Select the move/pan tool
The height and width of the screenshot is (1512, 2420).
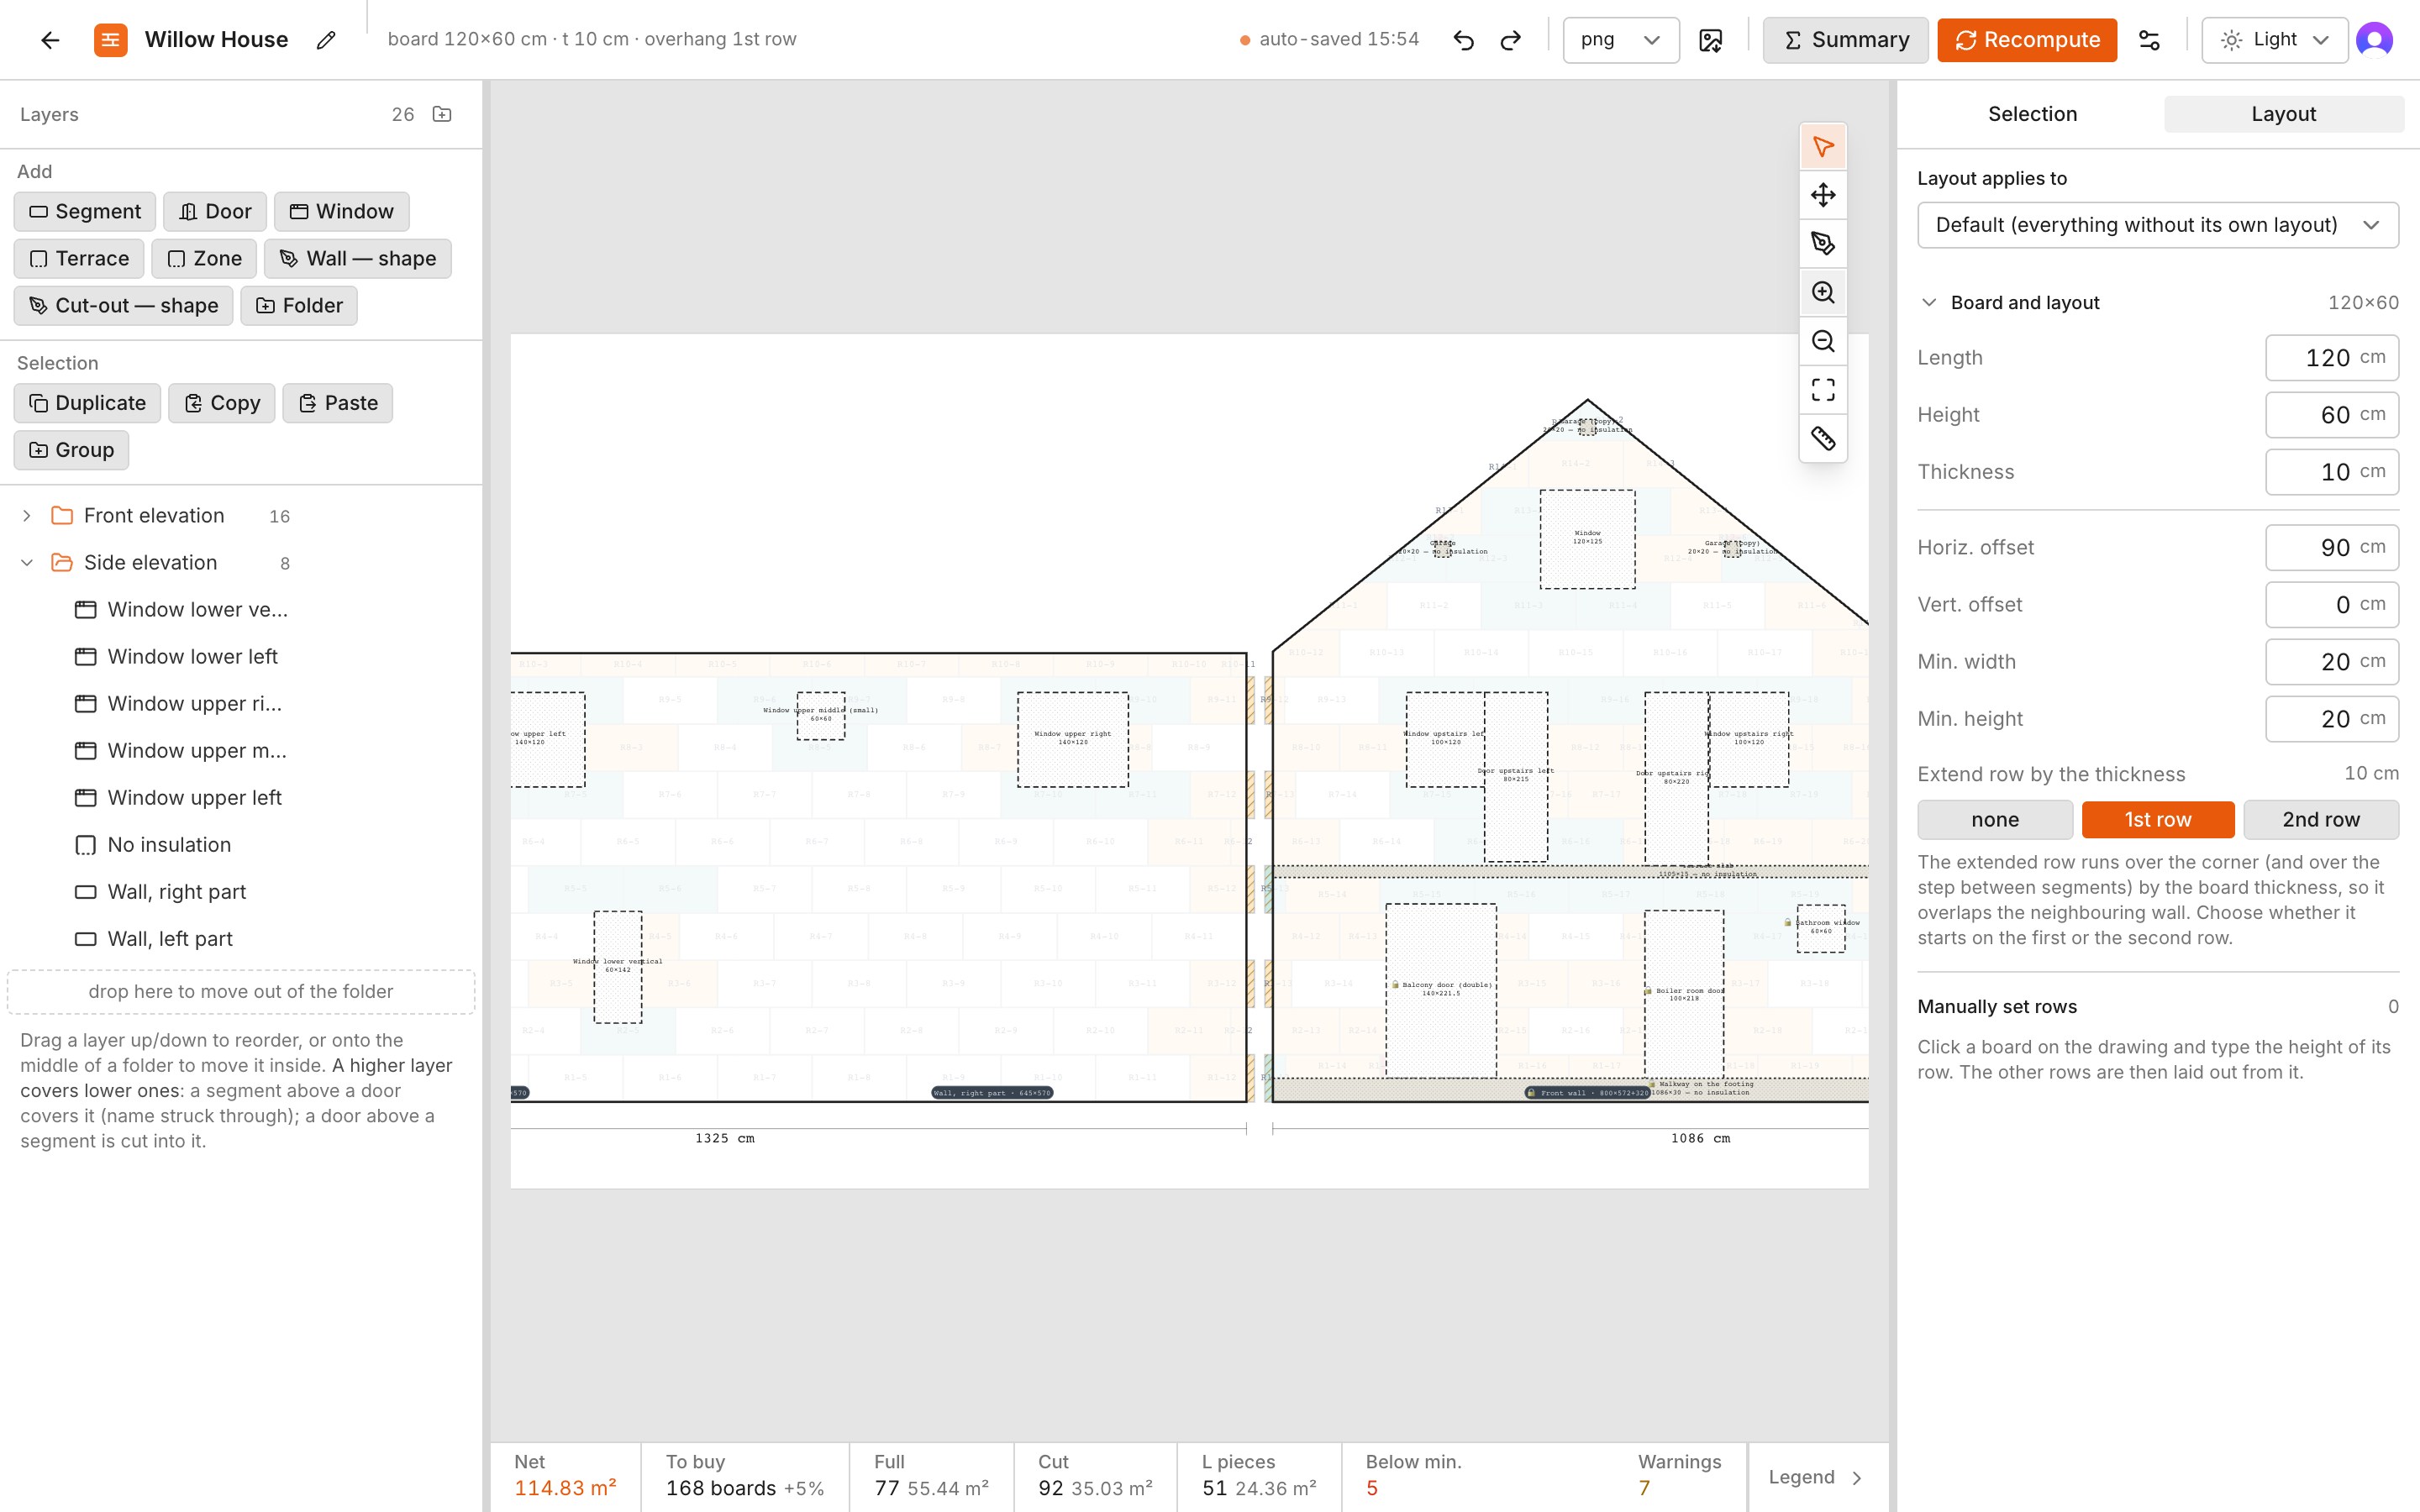click(x=1823, y=195)
